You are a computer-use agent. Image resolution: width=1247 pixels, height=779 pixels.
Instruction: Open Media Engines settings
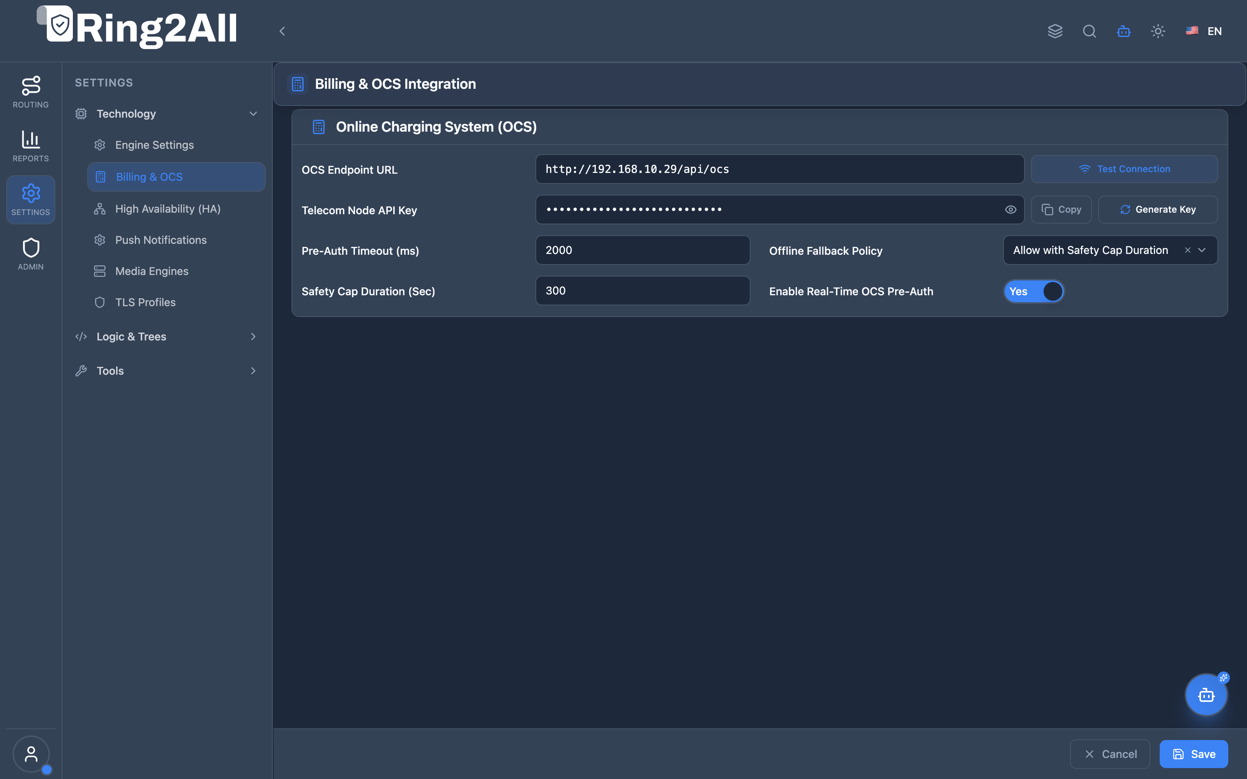tap(176, 271)
